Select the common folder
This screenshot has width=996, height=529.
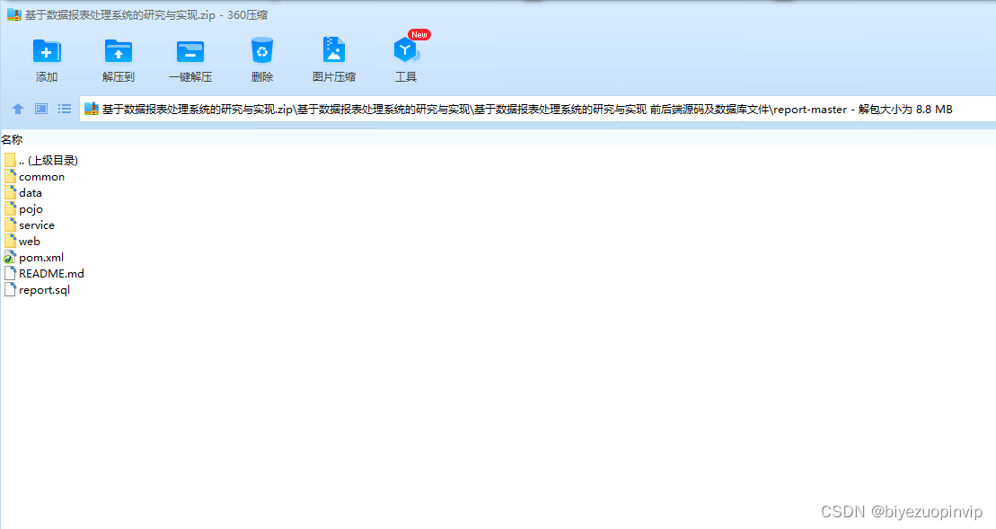[x=41, y=177]
